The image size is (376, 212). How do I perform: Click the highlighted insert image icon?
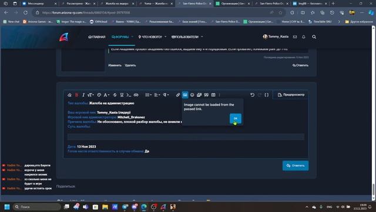point(185,95)
